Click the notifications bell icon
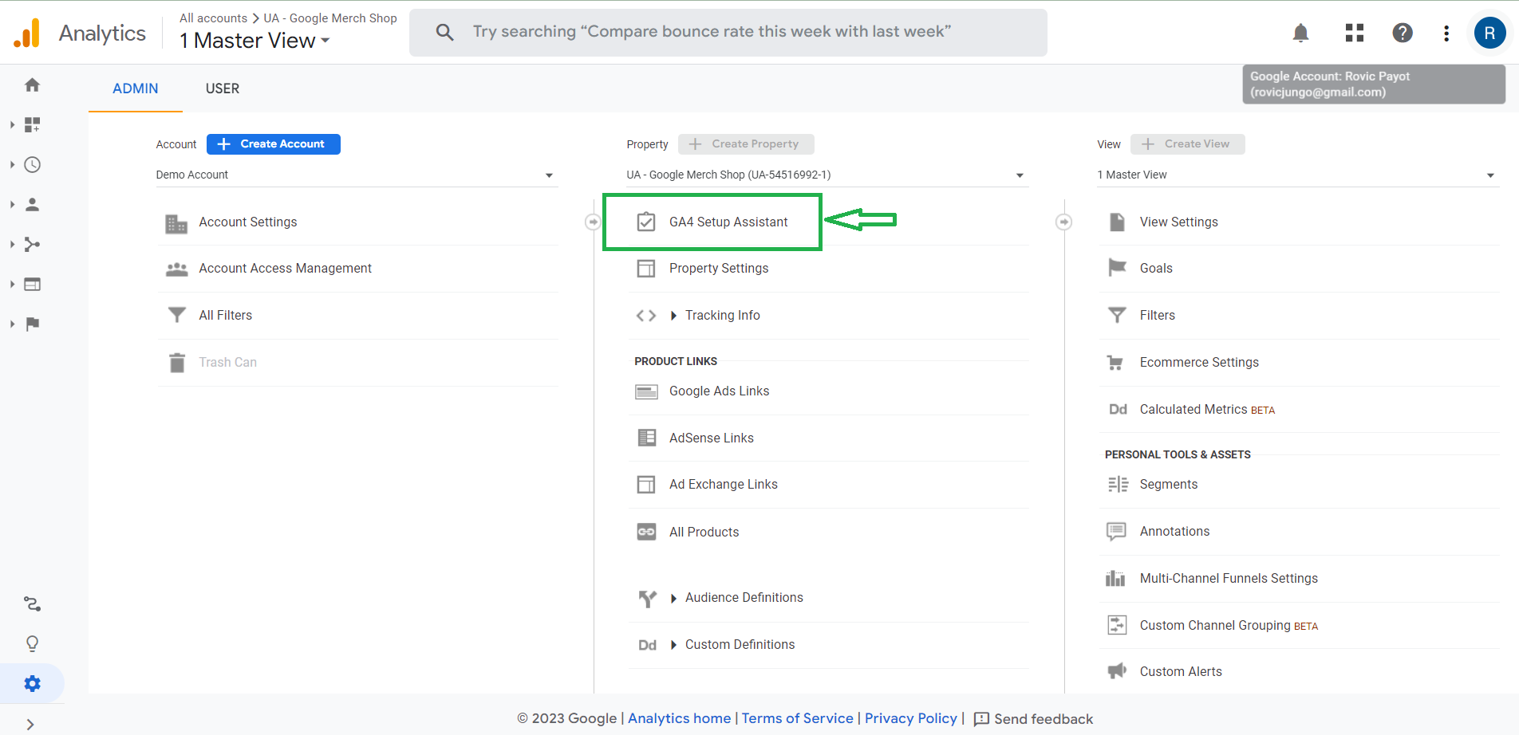This screenshot has height=735, width=1519. tap(1300, 33)
